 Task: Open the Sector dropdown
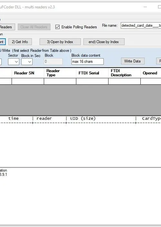click(x=14, y=62)
